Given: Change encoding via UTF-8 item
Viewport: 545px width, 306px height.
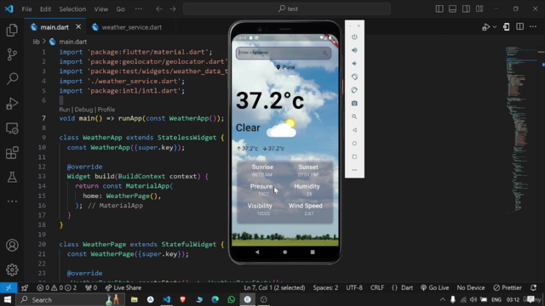Looking at the screenshot, I should (x=354, y=287).
